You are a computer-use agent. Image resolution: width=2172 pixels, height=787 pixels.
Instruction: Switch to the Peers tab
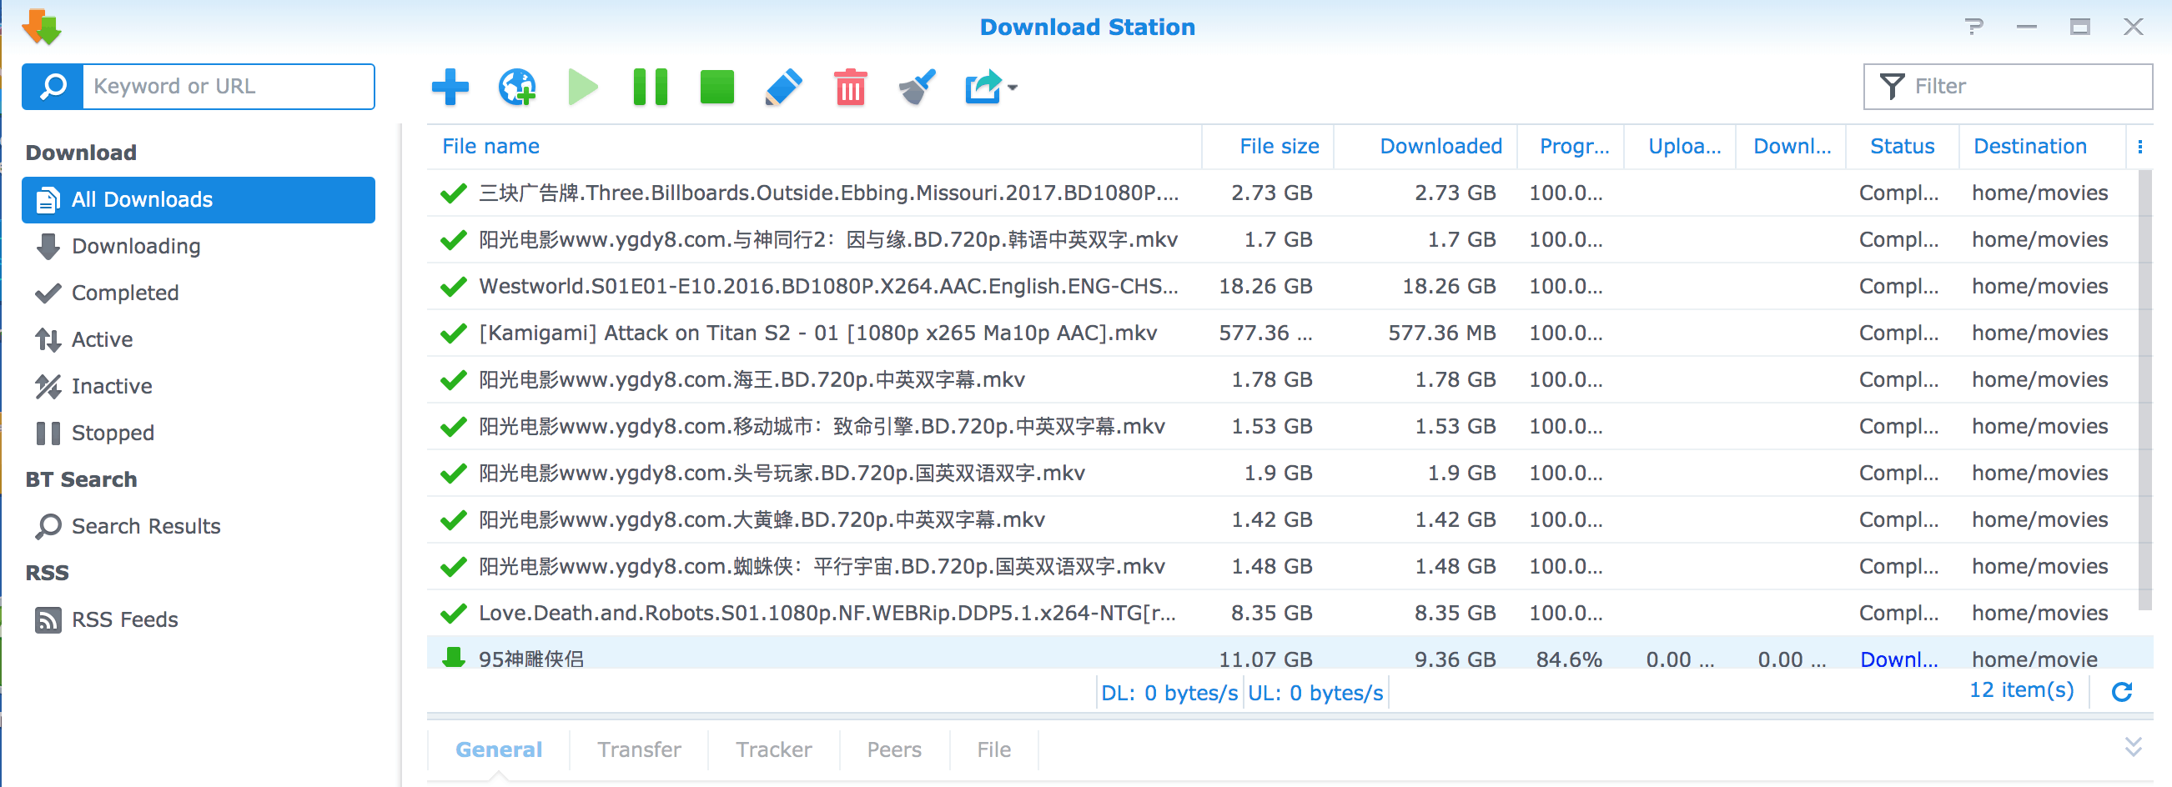894,749
